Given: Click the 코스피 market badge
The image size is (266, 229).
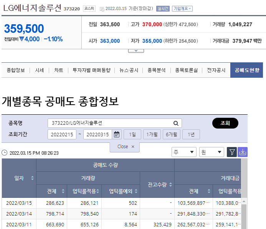Looking at the screenshot, I should click(x=89, y=8).
